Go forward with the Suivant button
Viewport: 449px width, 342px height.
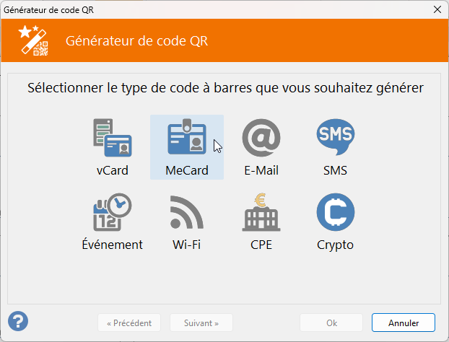201,323
